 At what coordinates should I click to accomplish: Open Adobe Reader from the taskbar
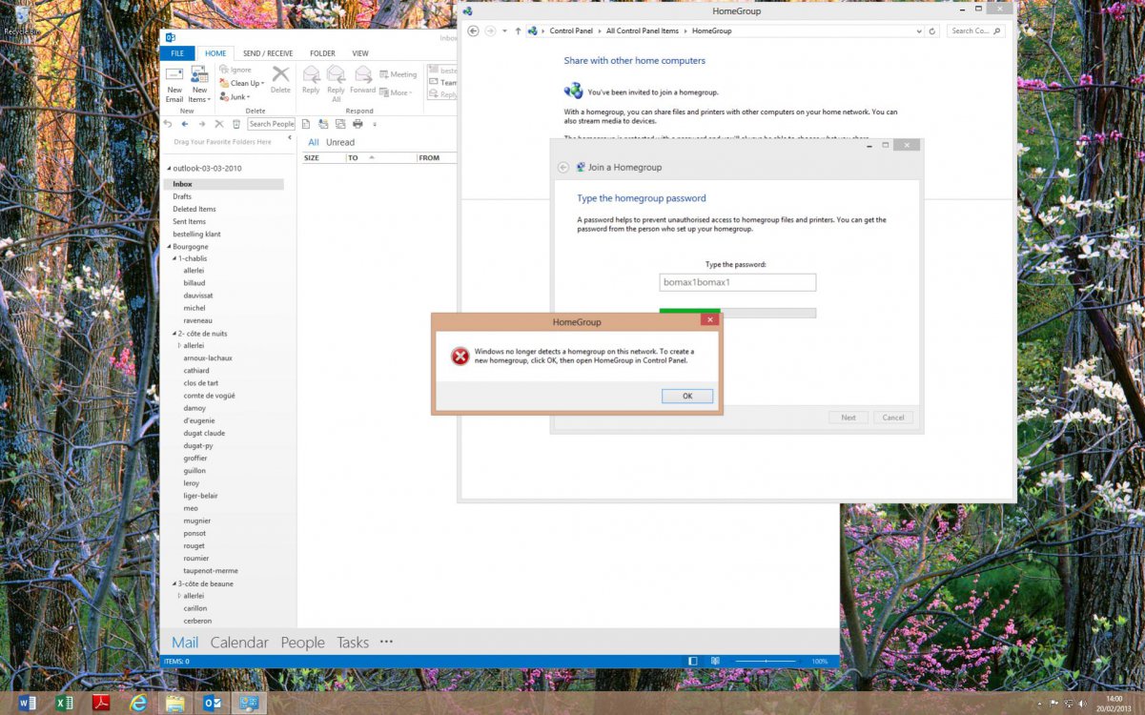pos(101,704)
